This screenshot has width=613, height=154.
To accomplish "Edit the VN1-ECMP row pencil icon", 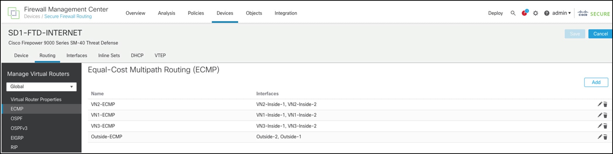I will point(600,115).
